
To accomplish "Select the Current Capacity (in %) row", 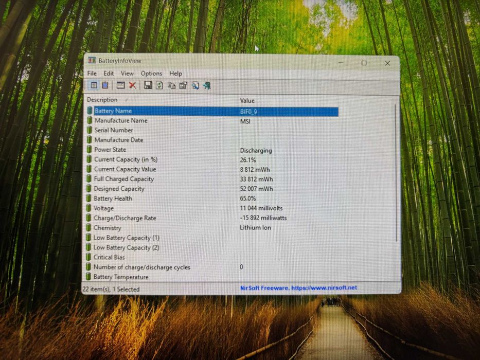I will pyautogui.click(x=212, y=159).
